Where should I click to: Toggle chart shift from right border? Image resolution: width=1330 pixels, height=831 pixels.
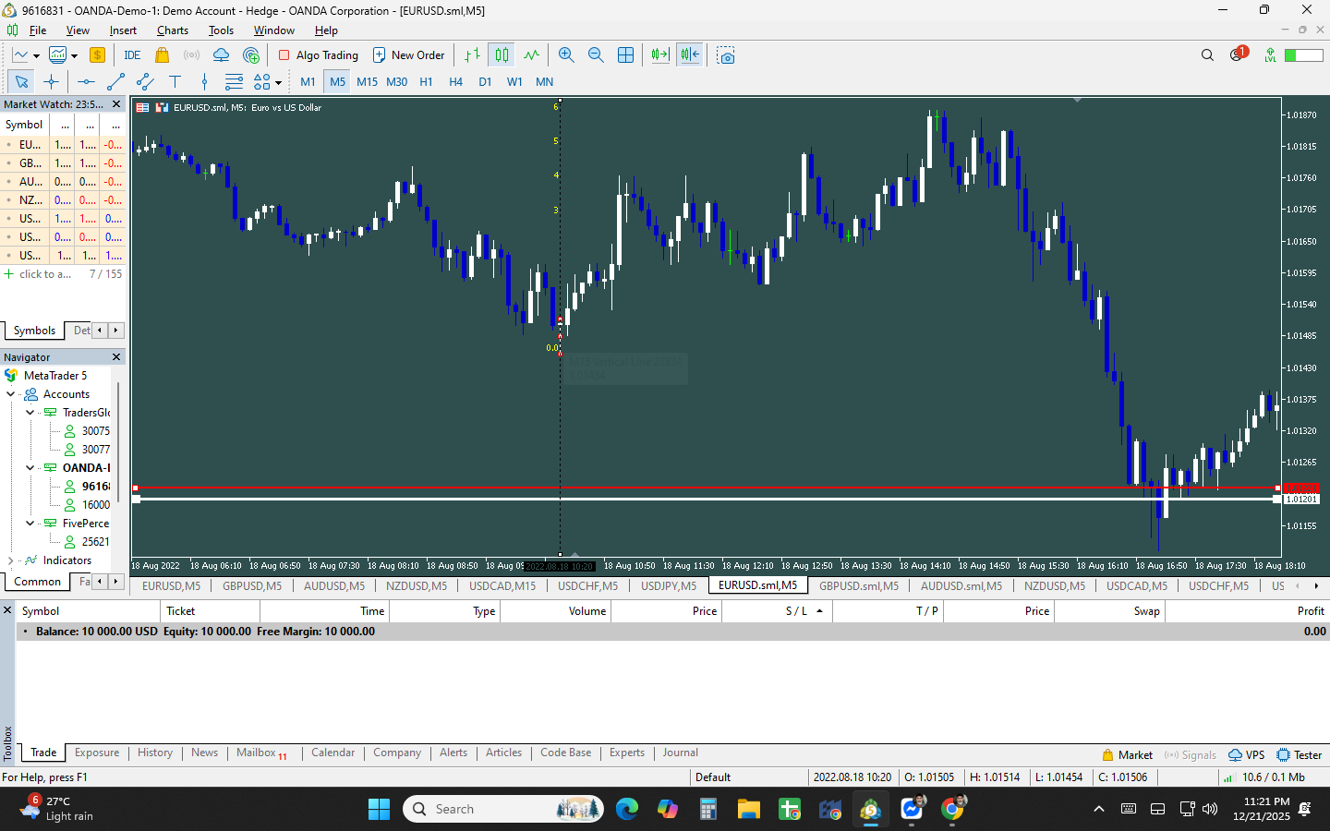tap(690, 55)
